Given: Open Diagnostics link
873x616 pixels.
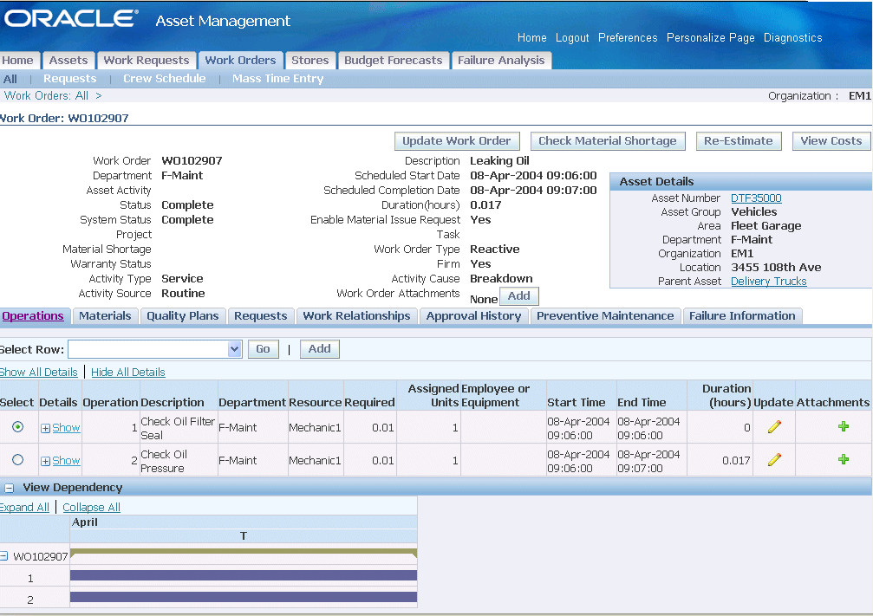Looking at the screenshot, I should [793, 38].
